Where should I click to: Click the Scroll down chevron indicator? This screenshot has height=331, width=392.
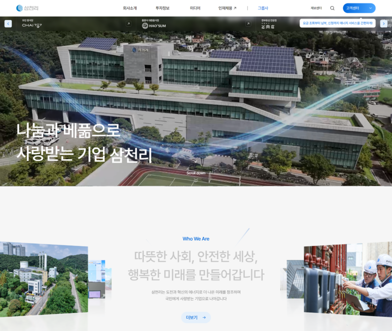point(196,179)
